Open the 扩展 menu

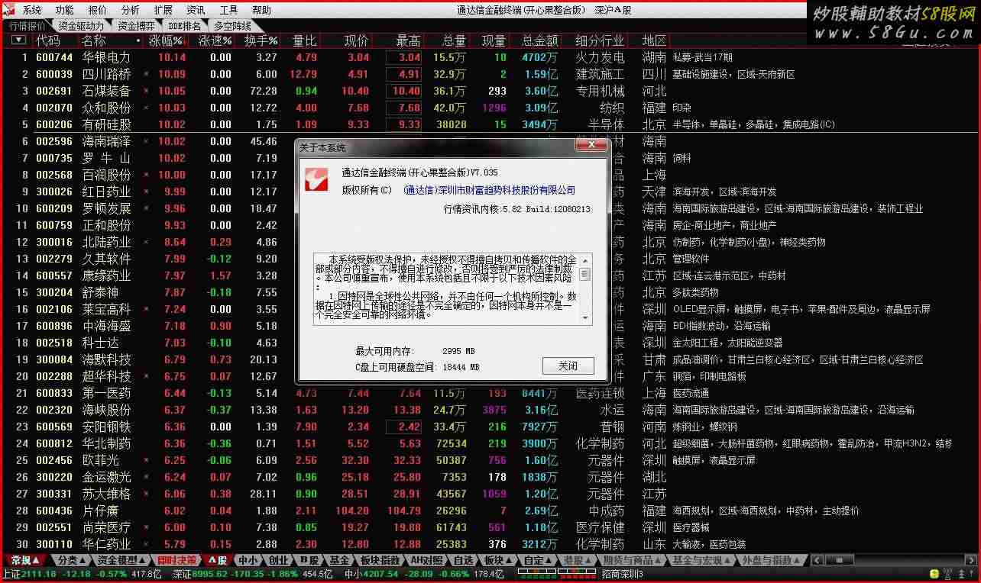click(163, 10)
